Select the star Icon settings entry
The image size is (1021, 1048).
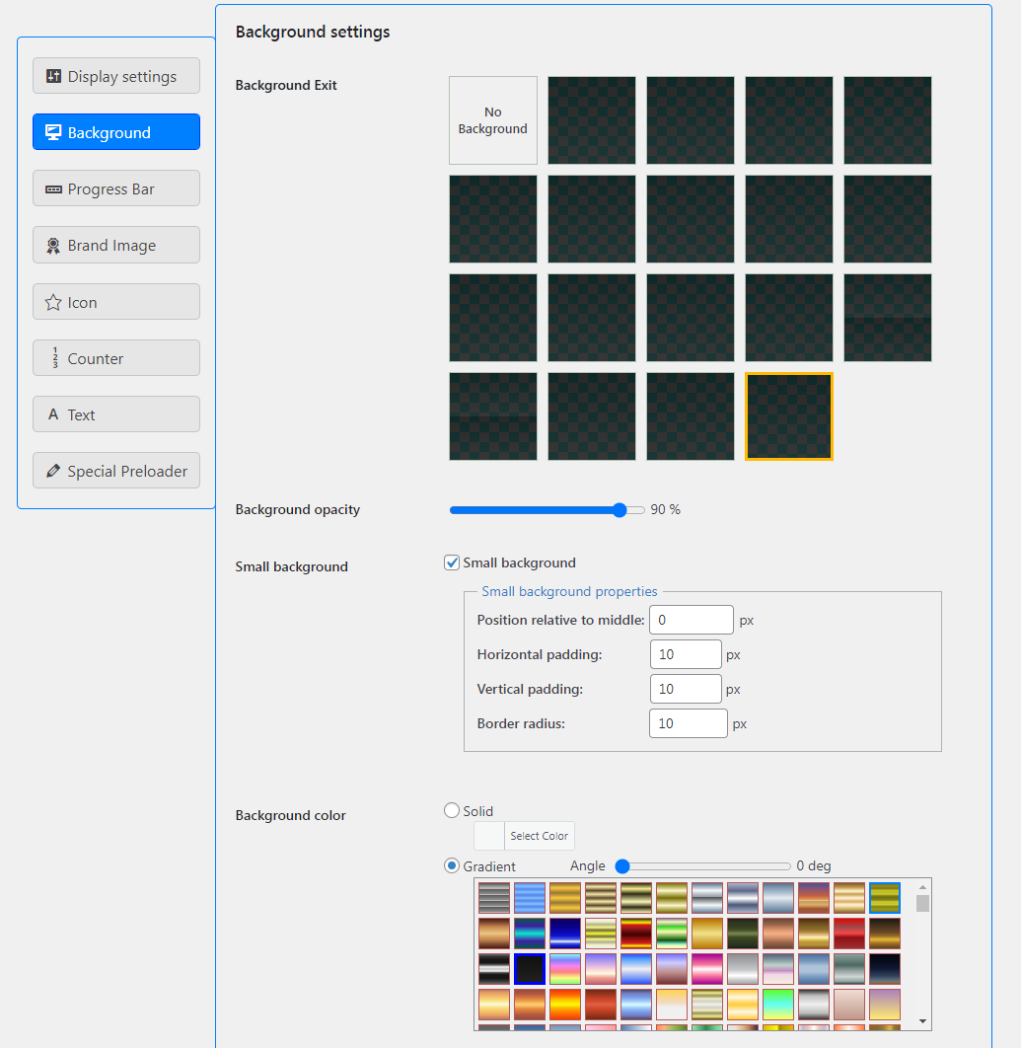point(53,301)
